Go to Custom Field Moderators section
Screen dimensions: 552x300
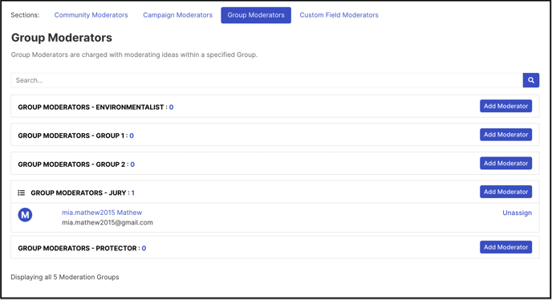(x=339, y=15)
